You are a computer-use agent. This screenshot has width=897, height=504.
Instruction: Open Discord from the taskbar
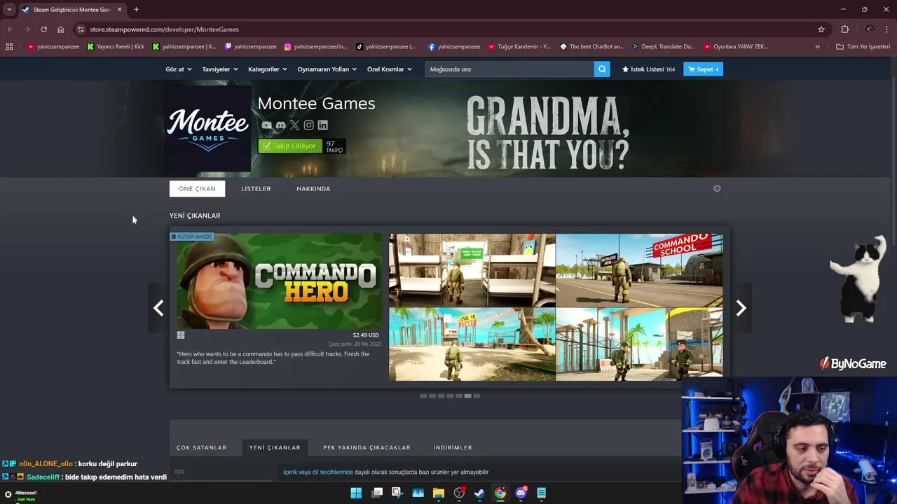pyautogui.click(x=521, y=493)
